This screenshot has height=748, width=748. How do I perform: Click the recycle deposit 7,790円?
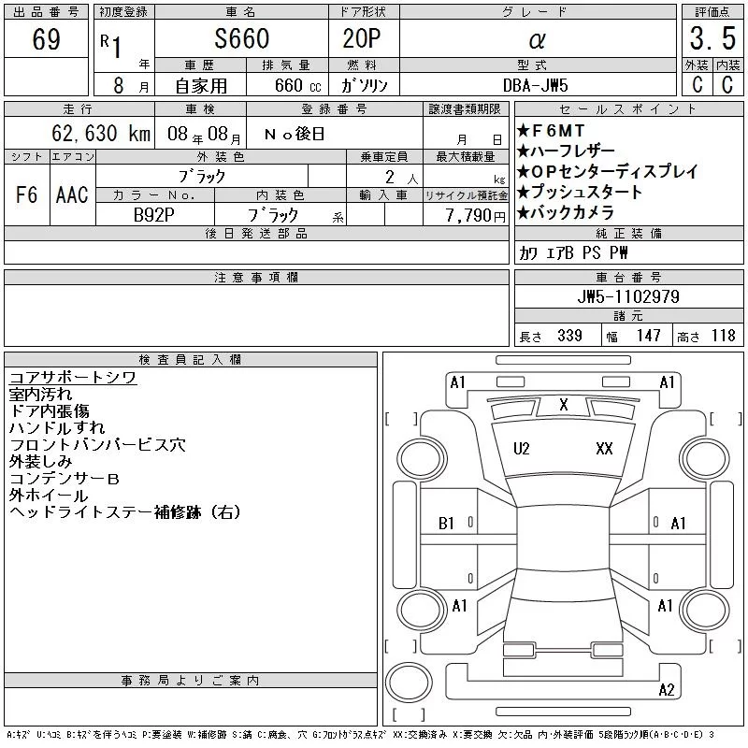pyautogui.click(x=475, y=216)
